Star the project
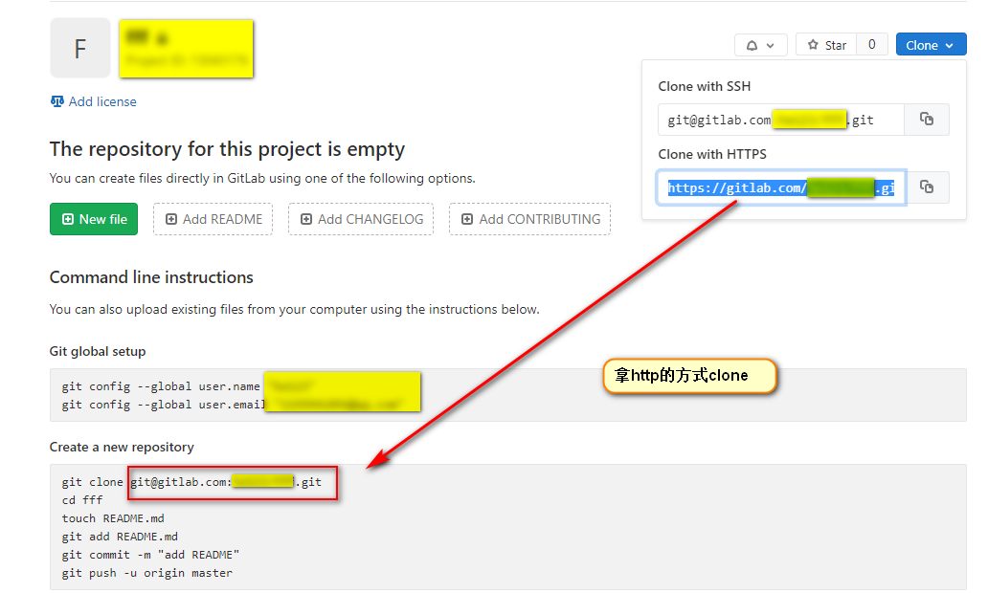 pyautogui.click(x=826, y=45)
